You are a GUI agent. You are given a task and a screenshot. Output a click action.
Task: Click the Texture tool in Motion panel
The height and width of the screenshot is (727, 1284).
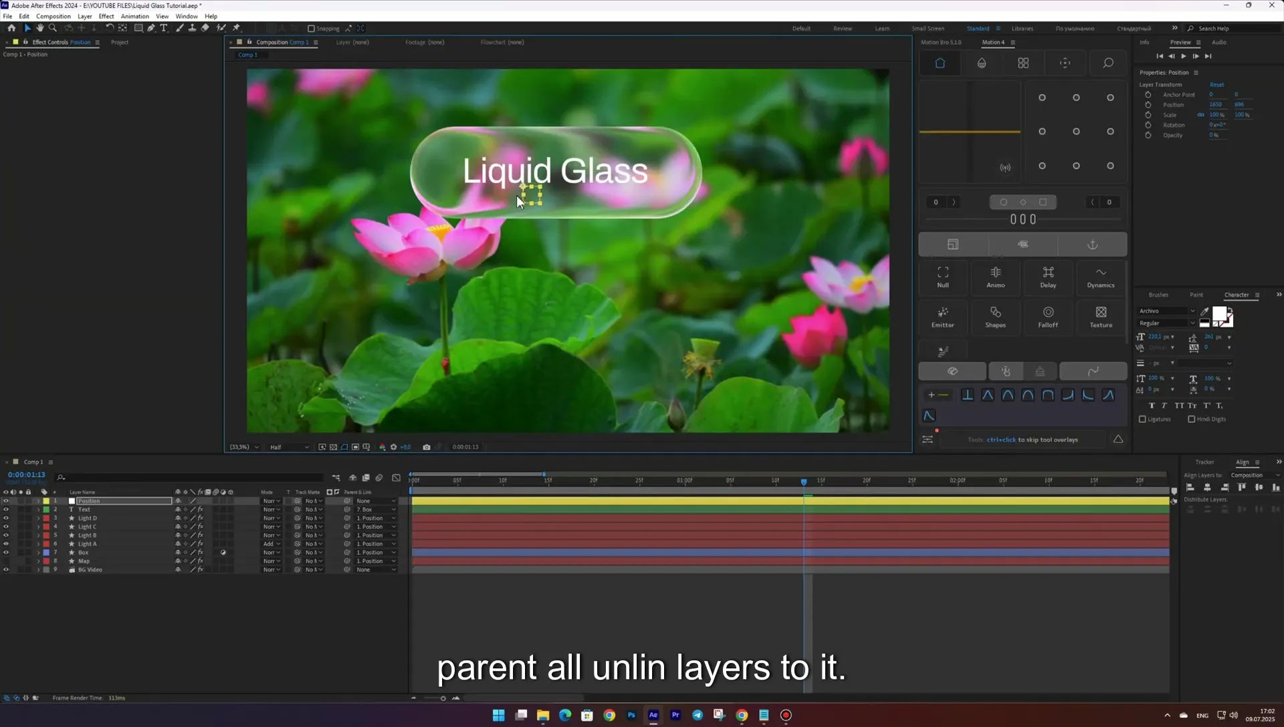click(1101, 317)
